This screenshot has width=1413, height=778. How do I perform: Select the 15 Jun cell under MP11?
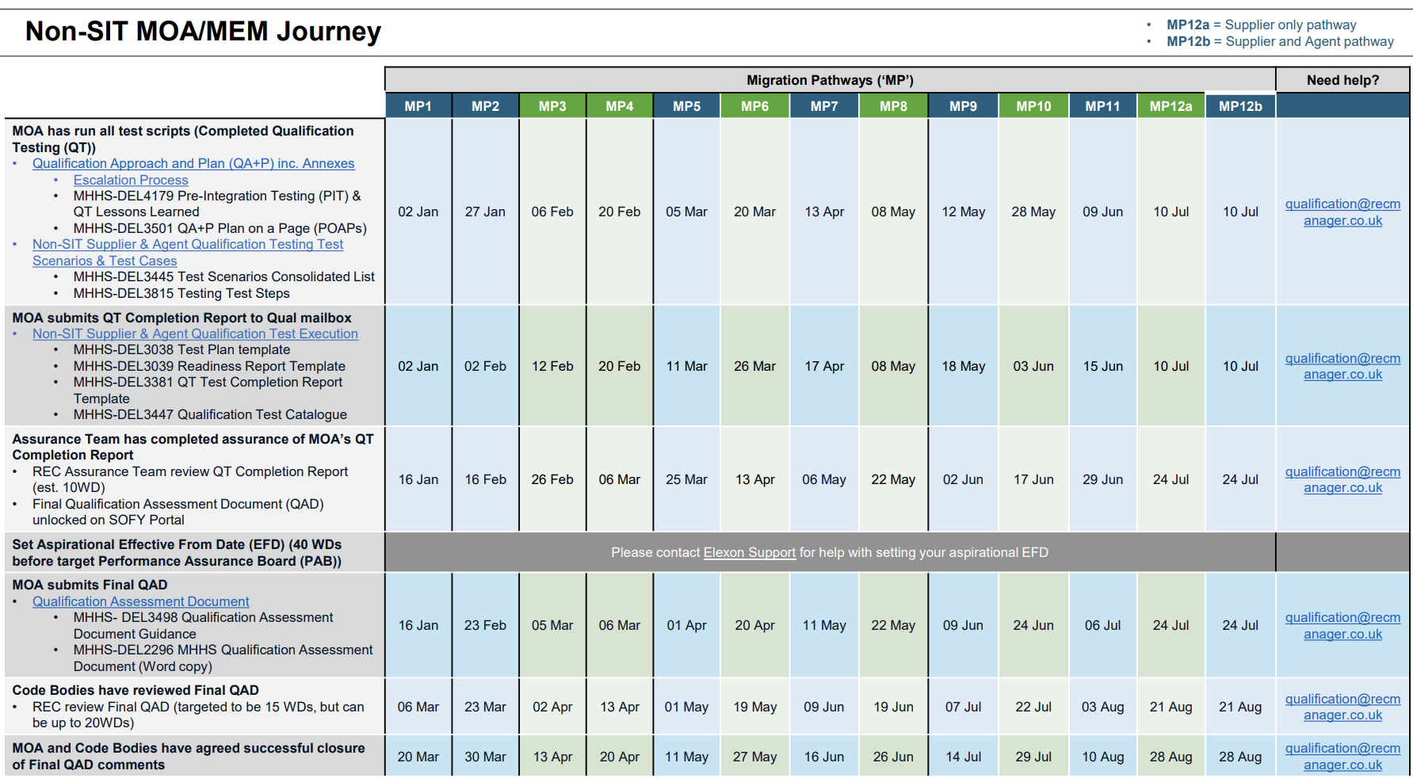[x=1103, y=366]
